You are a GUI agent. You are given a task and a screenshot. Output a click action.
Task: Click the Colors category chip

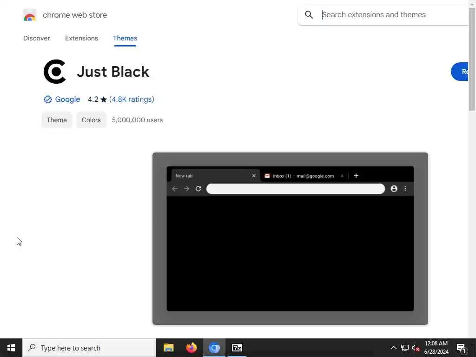[x=91, y=120]
